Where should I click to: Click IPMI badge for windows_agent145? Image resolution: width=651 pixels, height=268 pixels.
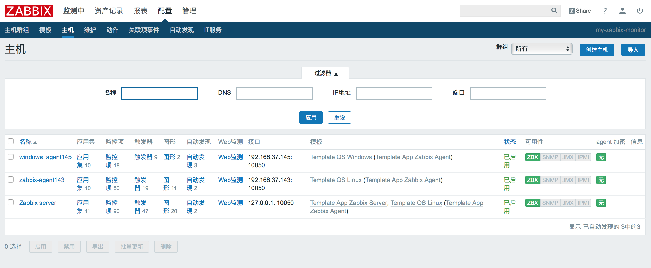pos(583,157)
